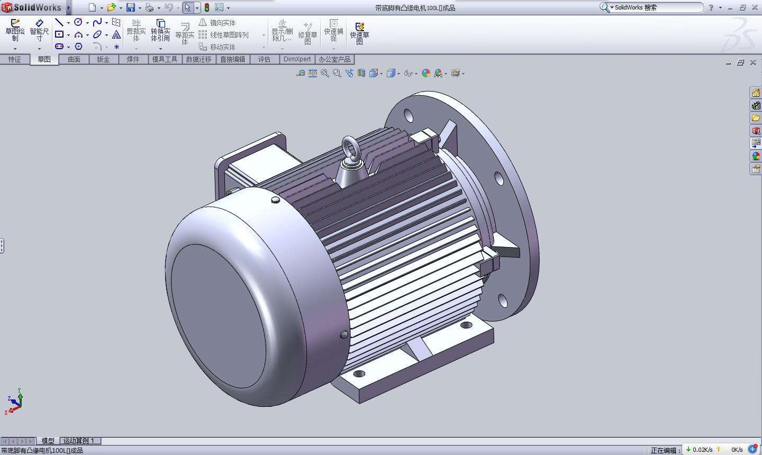Switch to the 钣金 tab
Viewport: 762px width, 455px height.
point(103,59)
